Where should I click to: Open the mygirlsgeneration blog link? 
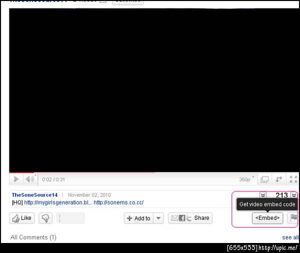[58, 202]
